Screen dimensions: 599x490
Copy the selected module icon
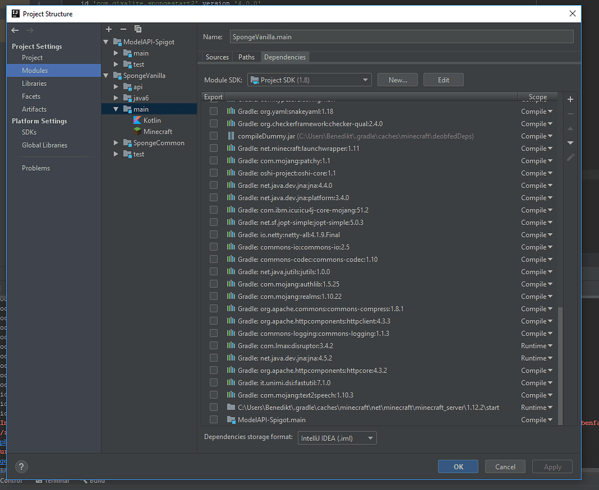pyautogui.click(x=138, y=29)
